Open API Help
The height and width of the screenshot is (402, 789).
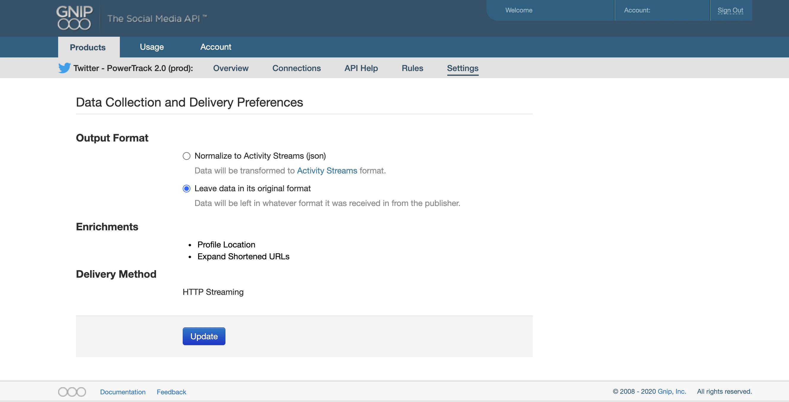tap(361, 68)
